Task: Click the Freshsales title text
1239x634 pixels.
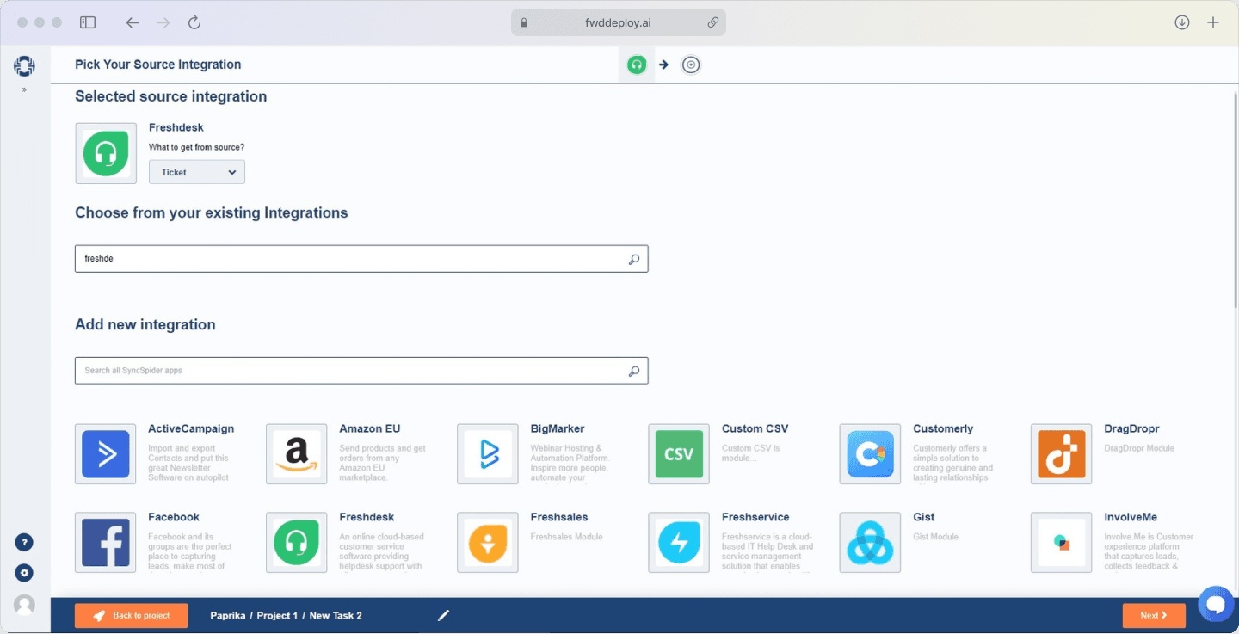Action: pyautogui.click(x=559, y=517)
